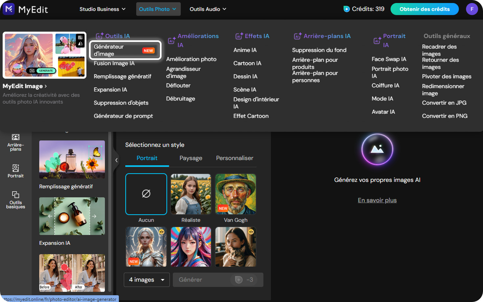Expand the Outils Audio menu
This screenshot has width=483, height=302.
point(208,9)
